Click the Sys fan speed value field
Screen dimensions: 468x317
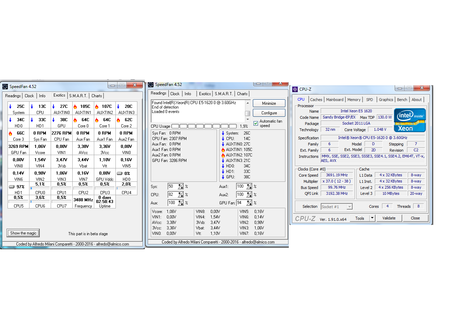point(173,186)
